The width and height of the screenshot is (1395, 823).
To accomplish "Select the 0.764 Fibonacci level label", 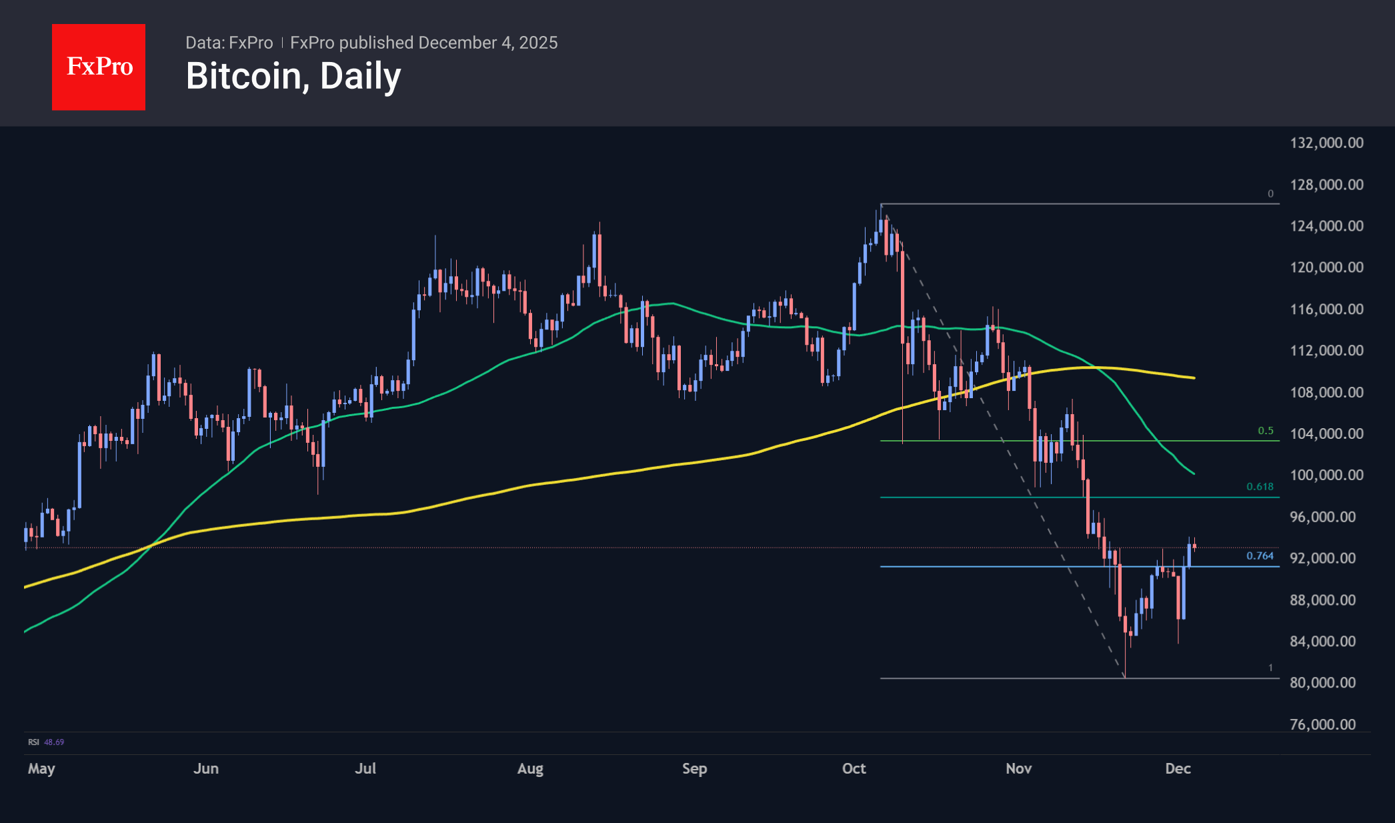I will tap(1260, 556).
